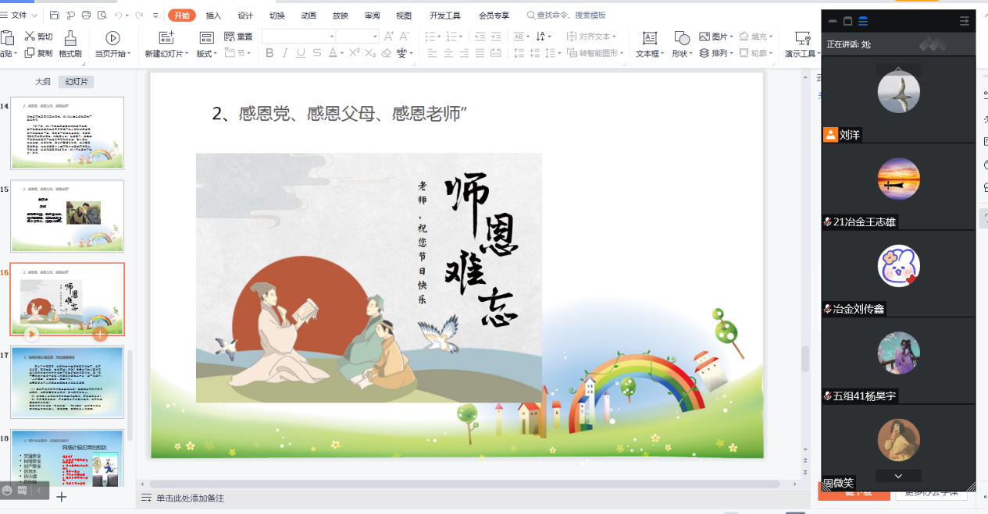988x514 pixels.
Task: Toggle Strikethrough formatting
Action: (316, 53)
